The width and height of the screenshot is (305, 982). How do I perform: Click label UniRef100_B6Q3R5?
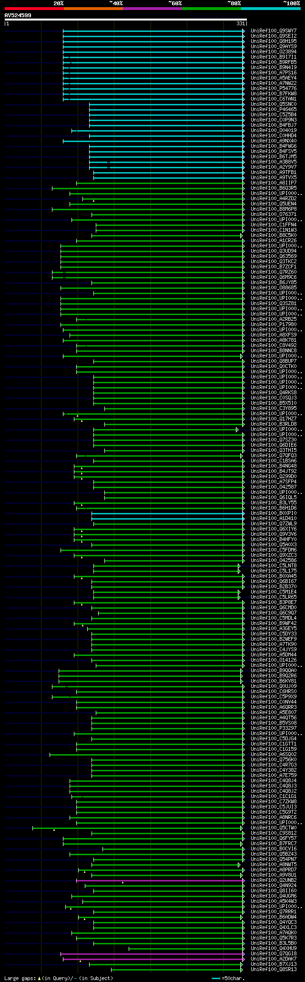[x=274, y=188]
